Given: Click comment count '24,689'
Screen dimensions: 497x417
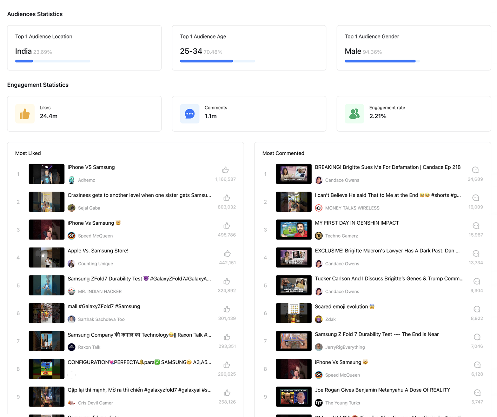Looking at the screenshot, I should (x=475, y=179).
